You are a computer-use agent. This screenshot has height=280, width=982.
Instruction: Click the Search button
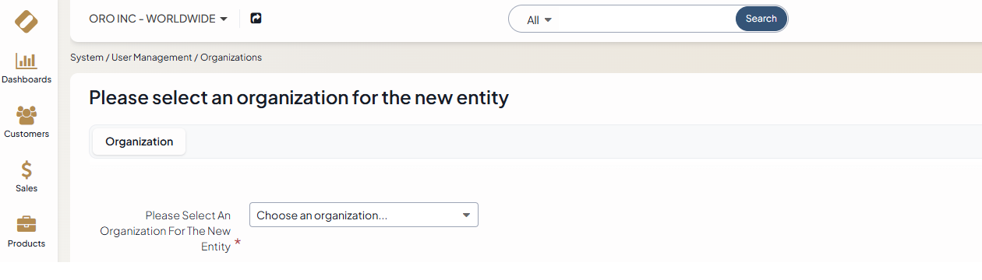click(x=761, y=19)
